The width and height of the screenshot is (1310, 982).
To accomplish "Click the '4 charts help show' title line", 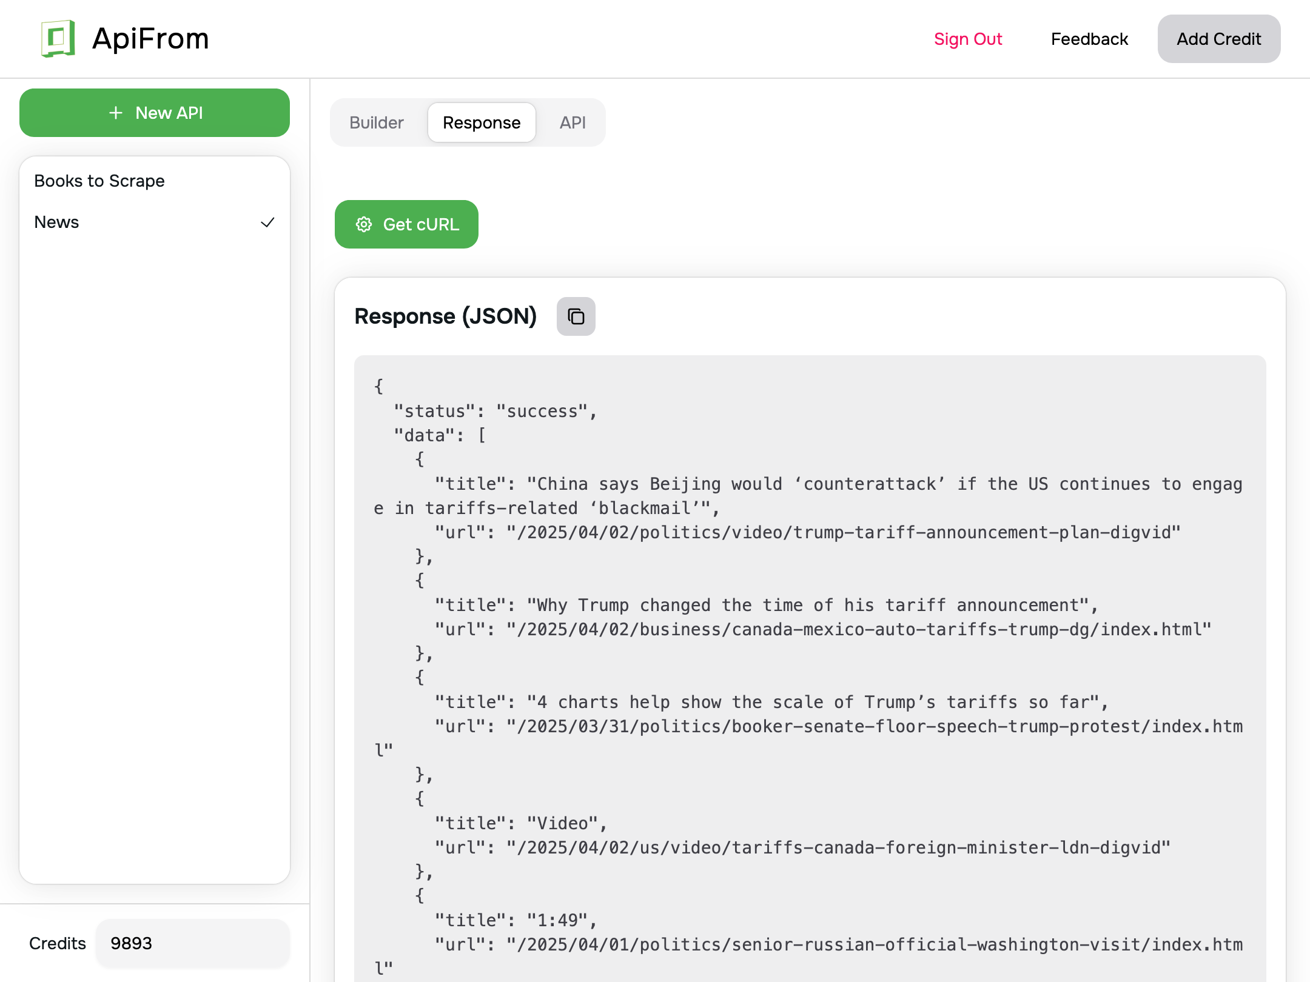I will [x=771, y=702].
